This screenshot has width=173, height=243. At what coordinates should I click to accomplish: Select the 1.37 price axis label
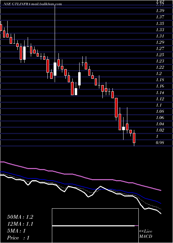pyautogui.click(x=160, y=17)
